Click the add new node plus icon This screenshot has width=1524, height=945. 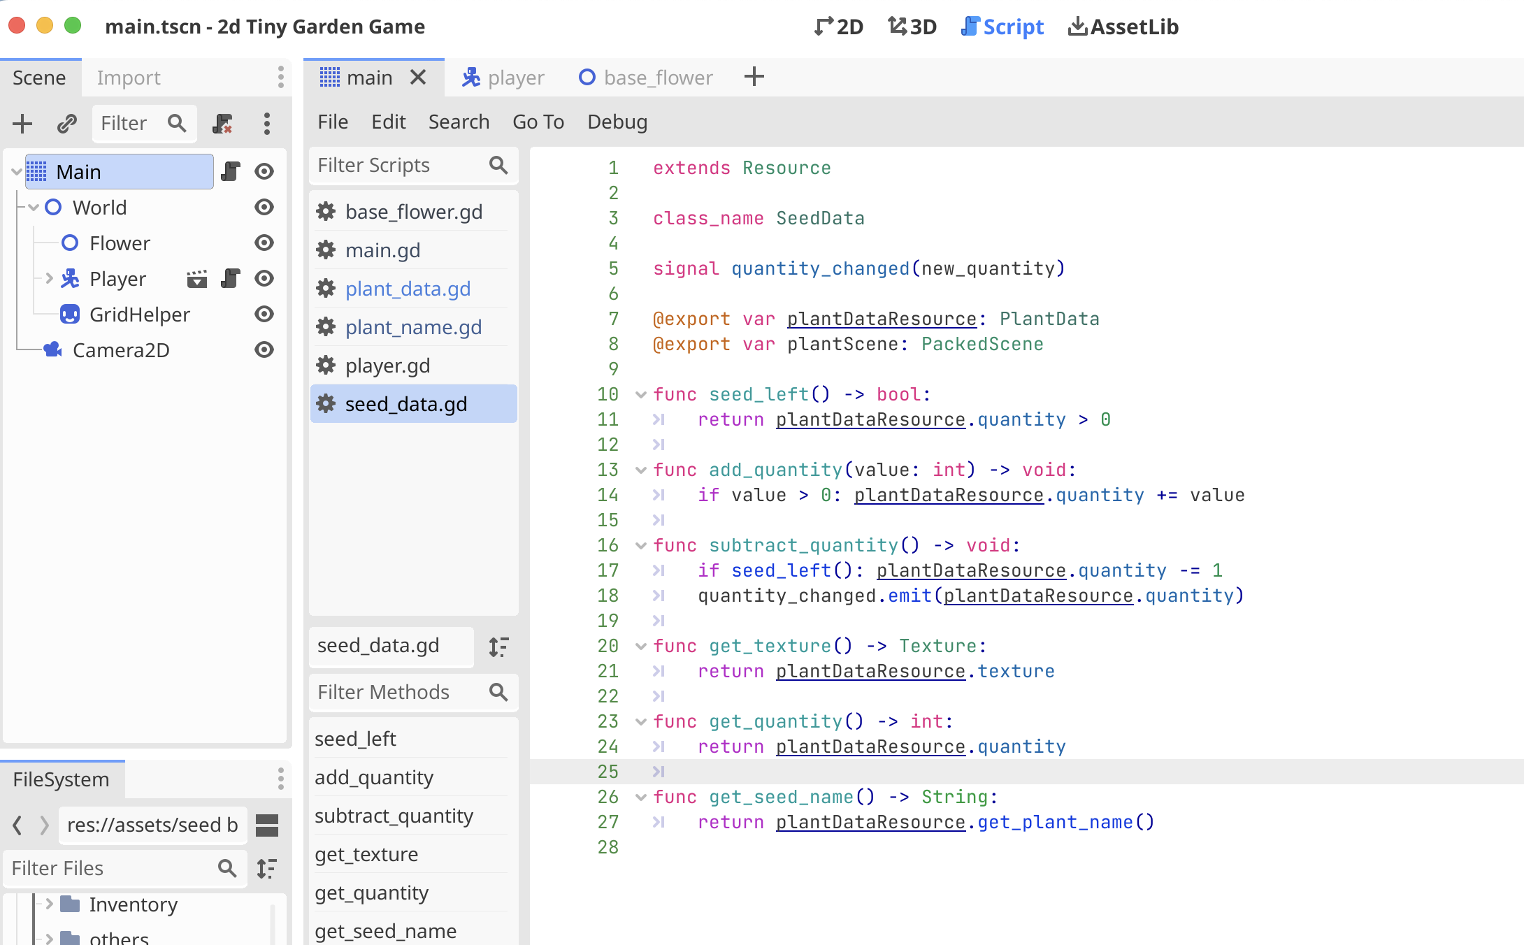click(22, 124)
